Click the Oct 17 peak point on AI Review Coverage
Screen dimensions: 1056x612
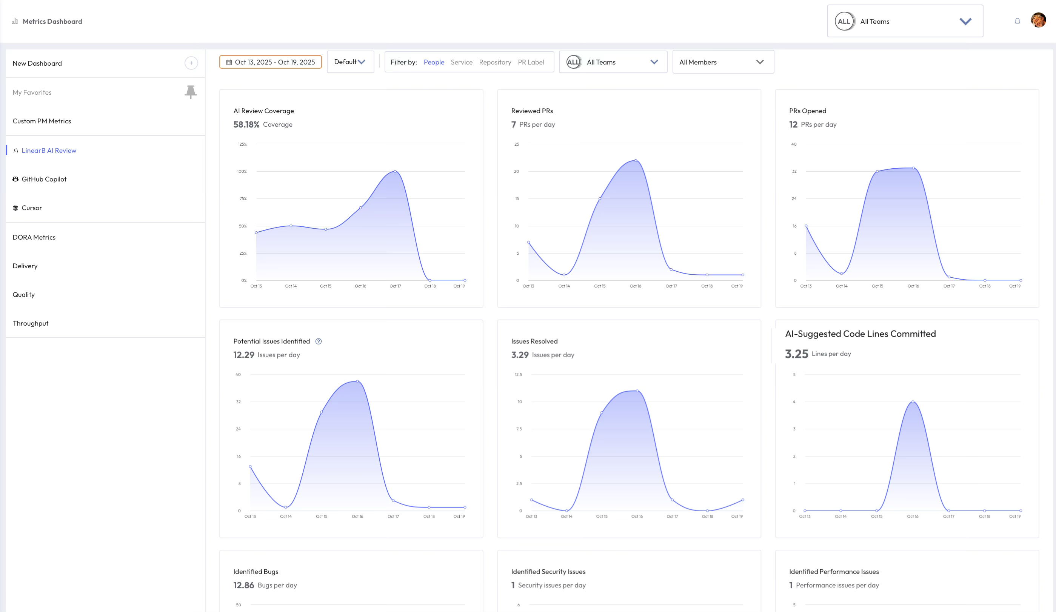(x=395, y=171)
